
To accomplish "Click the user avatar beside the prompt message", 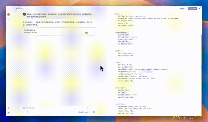I will 24,14.
